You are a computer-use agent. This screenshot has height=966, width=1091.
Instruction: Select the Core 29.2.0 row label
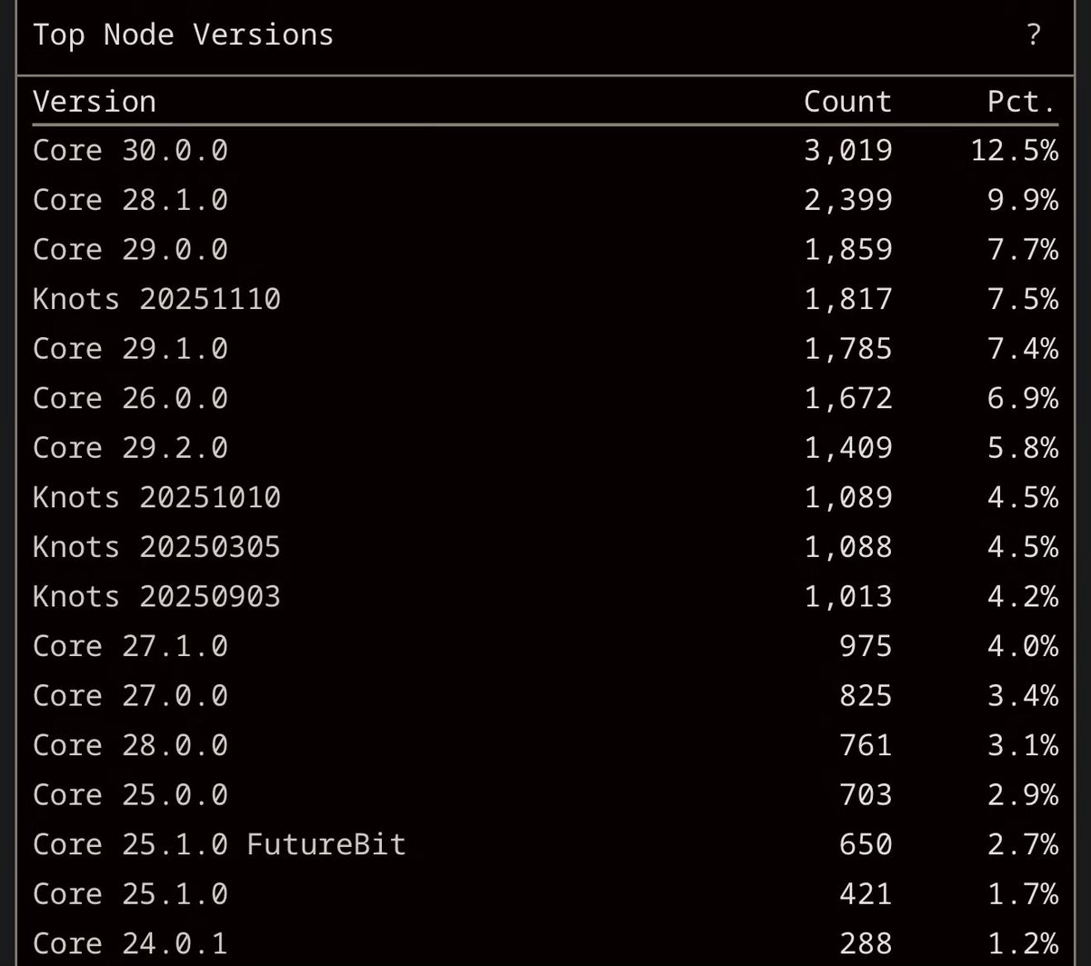pyautogui.click(x=130, y=448)
